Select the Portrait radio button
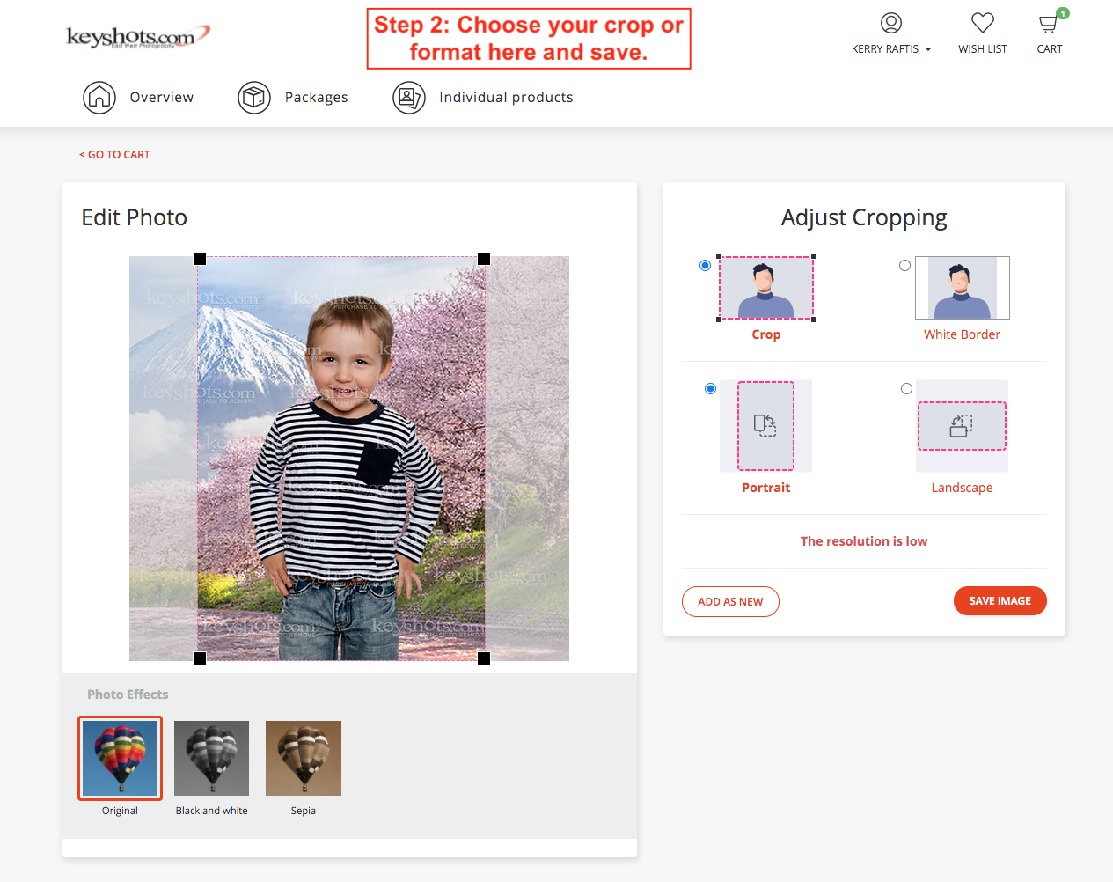This screenshot has width=1113, height=882. 710,389
